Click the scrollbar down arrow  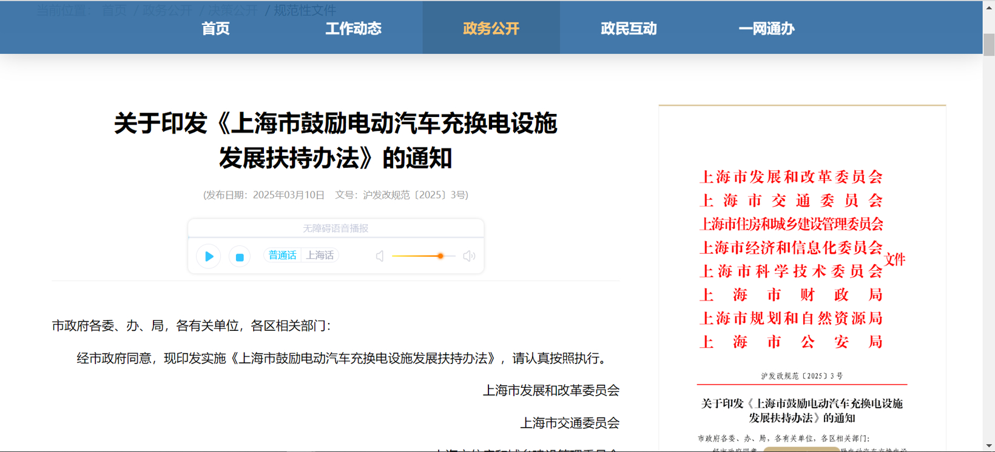pyautogui.click(x=989, y=446)
